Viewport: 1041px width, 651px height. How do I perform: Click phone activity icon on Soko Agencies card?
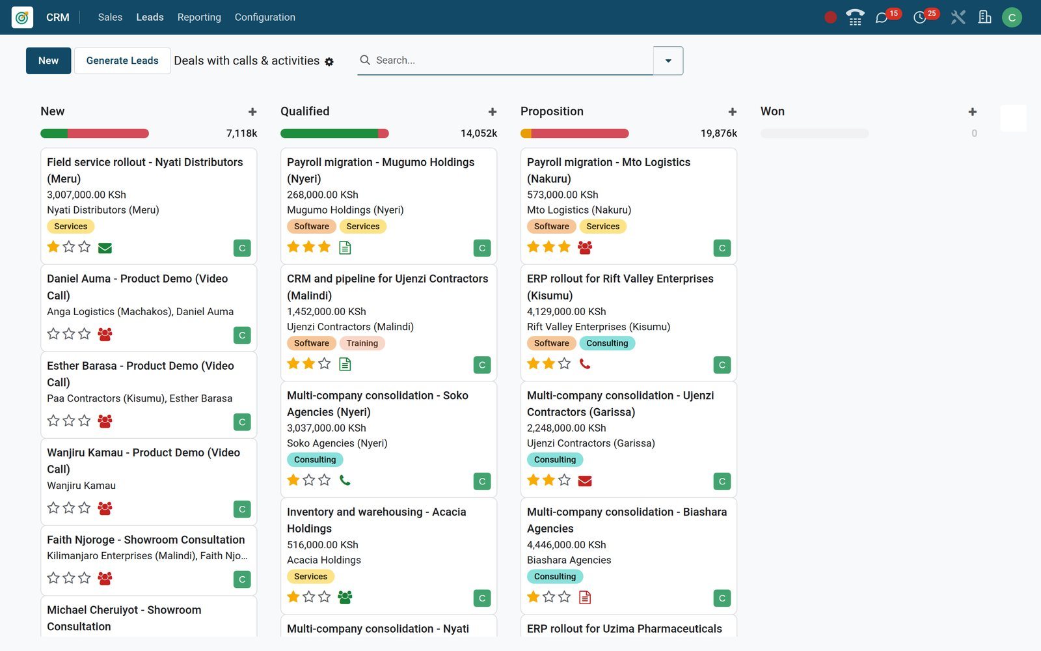(x=345, y=480)
